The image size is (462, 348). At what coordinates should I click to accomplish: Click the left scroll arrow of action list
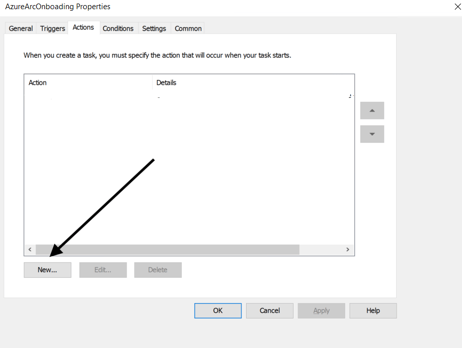[30, 250]
